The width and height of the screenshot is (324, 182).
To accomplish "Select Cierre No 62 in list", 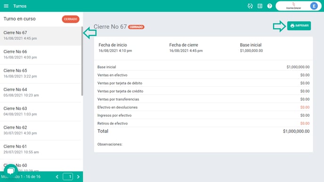I will tap(40, 131).
